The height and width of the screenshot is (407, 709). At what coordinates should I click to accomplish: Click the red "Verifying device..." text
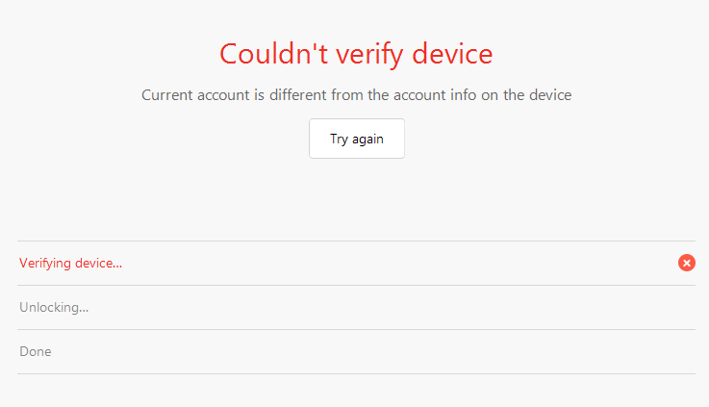(70, 263)
